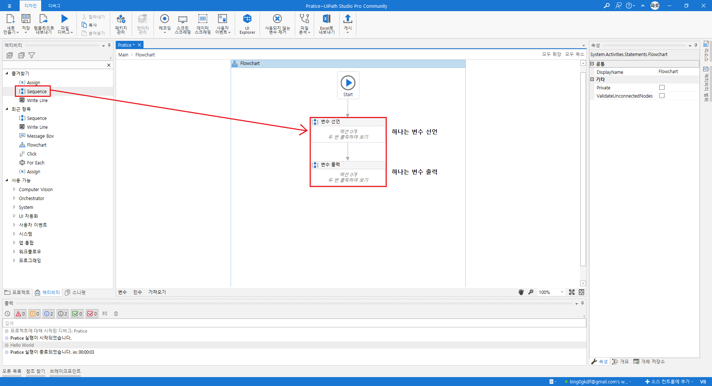Click the New file icon in ribbon
Screen dimensions: 712x386
click(x=10, y=19)
